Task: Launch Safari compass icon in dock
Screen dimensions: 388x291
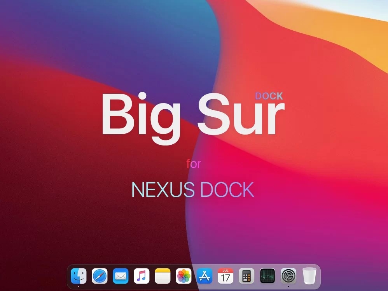Action: point(100,276)
